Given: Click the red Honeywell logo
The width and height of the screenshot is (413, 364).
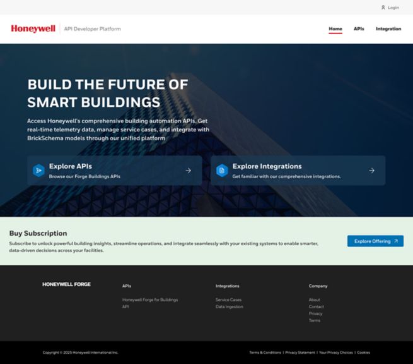Looking at the screenshot, I should coord(33,28).
